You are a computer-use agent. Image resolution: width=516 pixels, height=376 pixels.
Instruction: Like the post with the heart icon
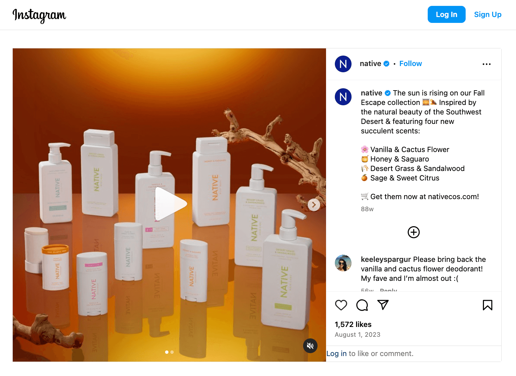(341, 305)
